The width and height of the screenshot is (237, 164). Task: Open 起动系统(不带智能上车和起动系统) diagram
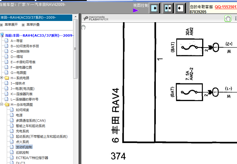click(x=42, y=137)
